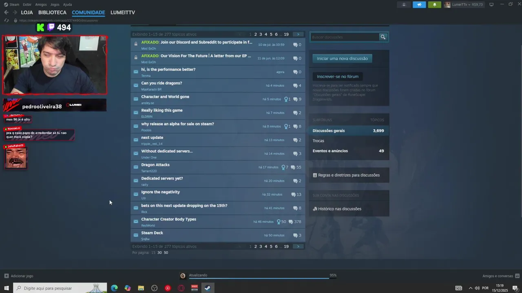Open topic 'Dedicated servers yet?'
This screenshot has width=522, height=293.
[x=162, y=179]
